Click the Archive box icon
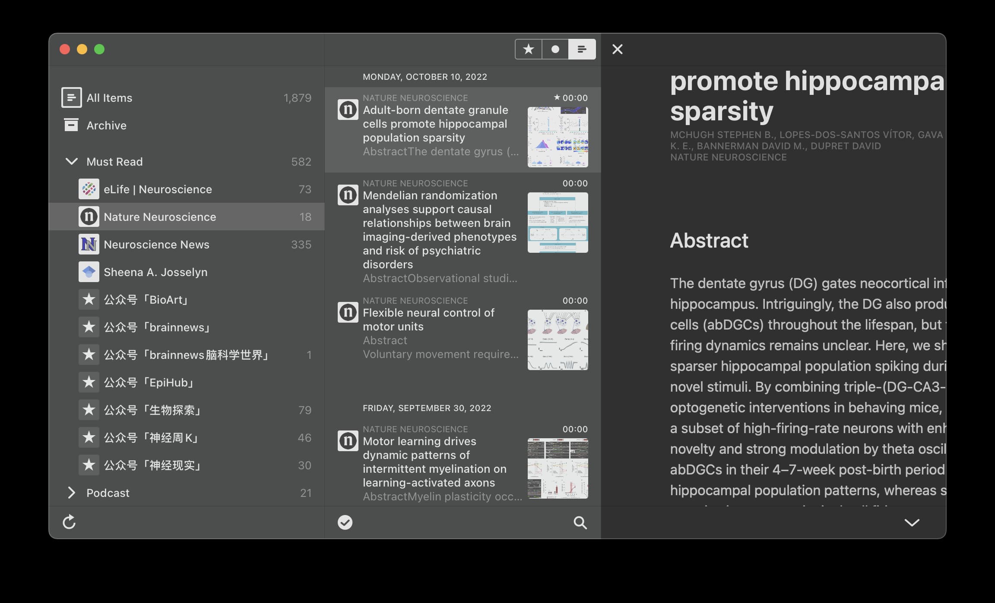This screenshot has width=995, height=603. (71, 125)
